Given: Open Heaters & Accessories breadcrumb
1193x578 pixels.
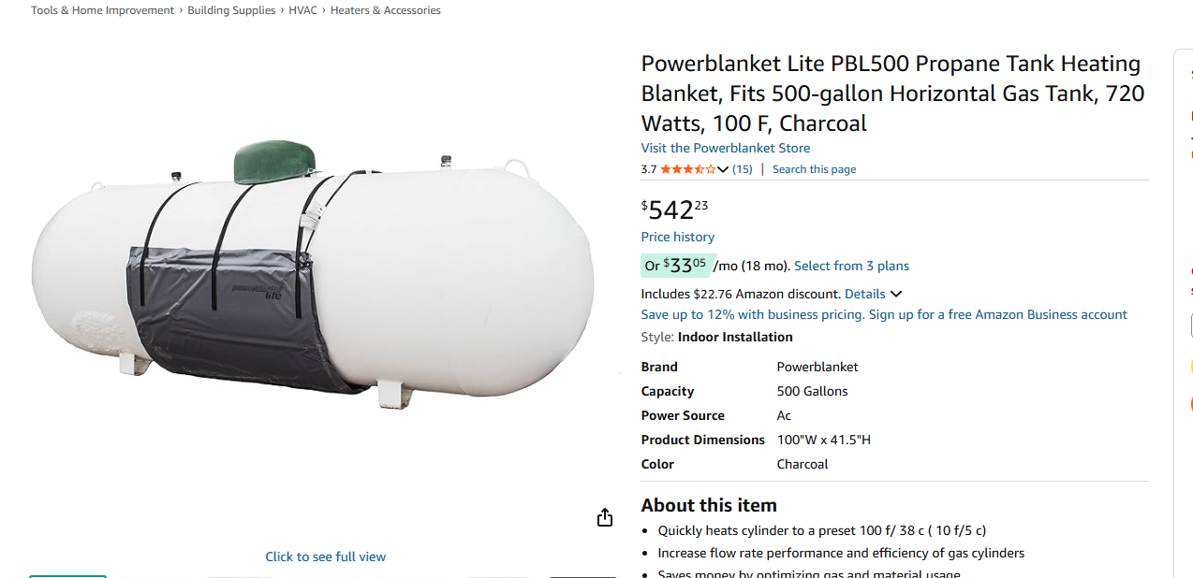Looking at the screenshot, I should (386, 10).
